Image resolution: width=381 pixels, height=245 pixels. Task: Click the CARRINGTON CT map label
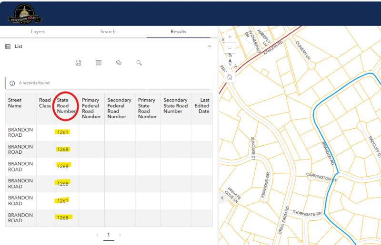pyautogui.click(x=321, y=178)
